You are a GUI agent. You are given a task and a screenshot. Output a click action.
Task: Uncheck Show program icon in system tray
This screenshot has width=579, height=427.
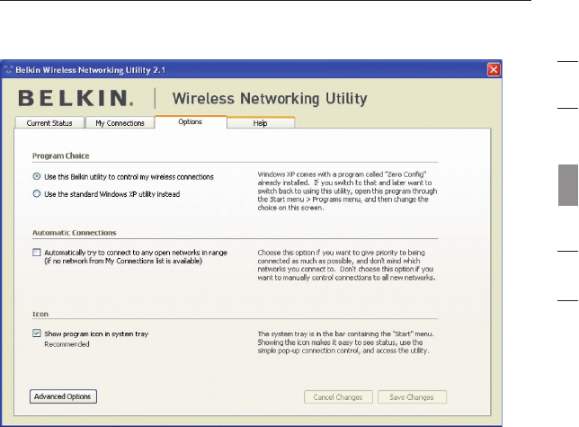point(36,334)
